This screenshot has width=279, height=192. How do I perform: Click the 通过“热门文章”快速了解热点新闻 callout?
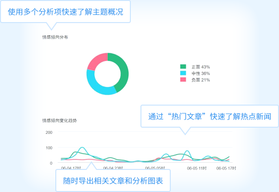(210, 116)
